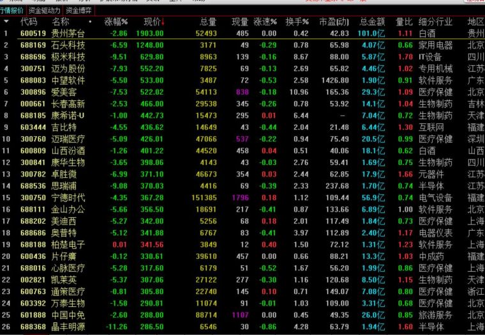Click the 旅游服务 industry cell

click(435, 315)
